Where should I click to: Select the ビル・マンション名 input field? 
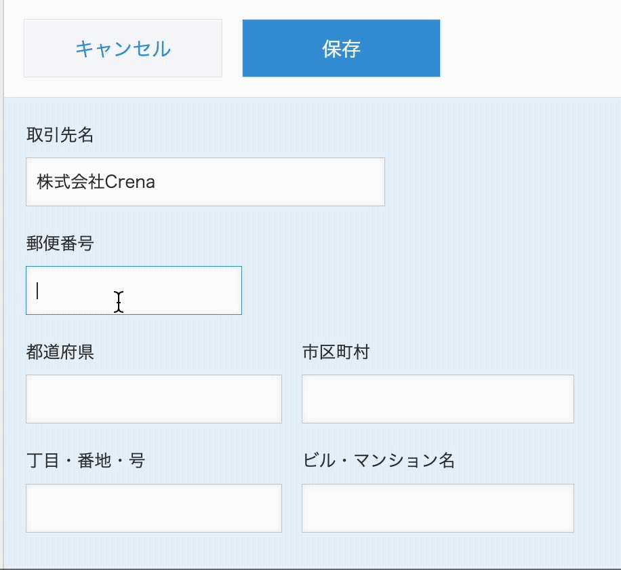click(437, 508)
